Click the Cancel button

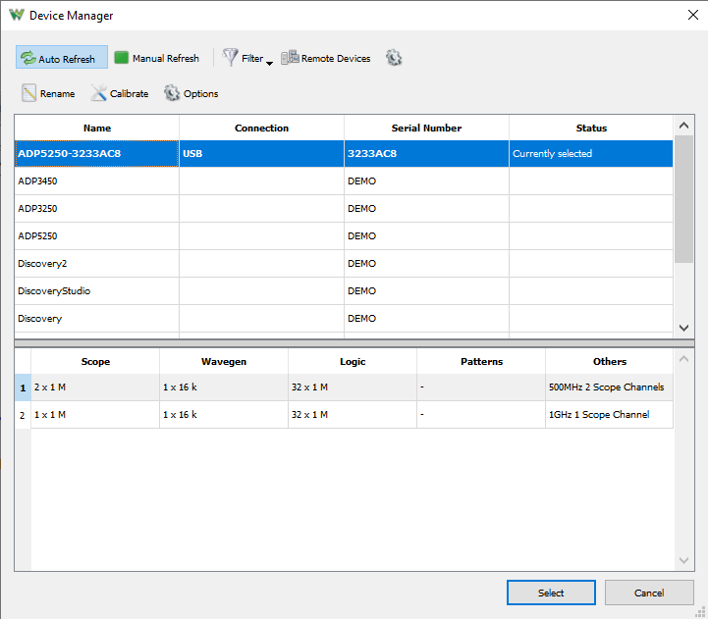649,593
